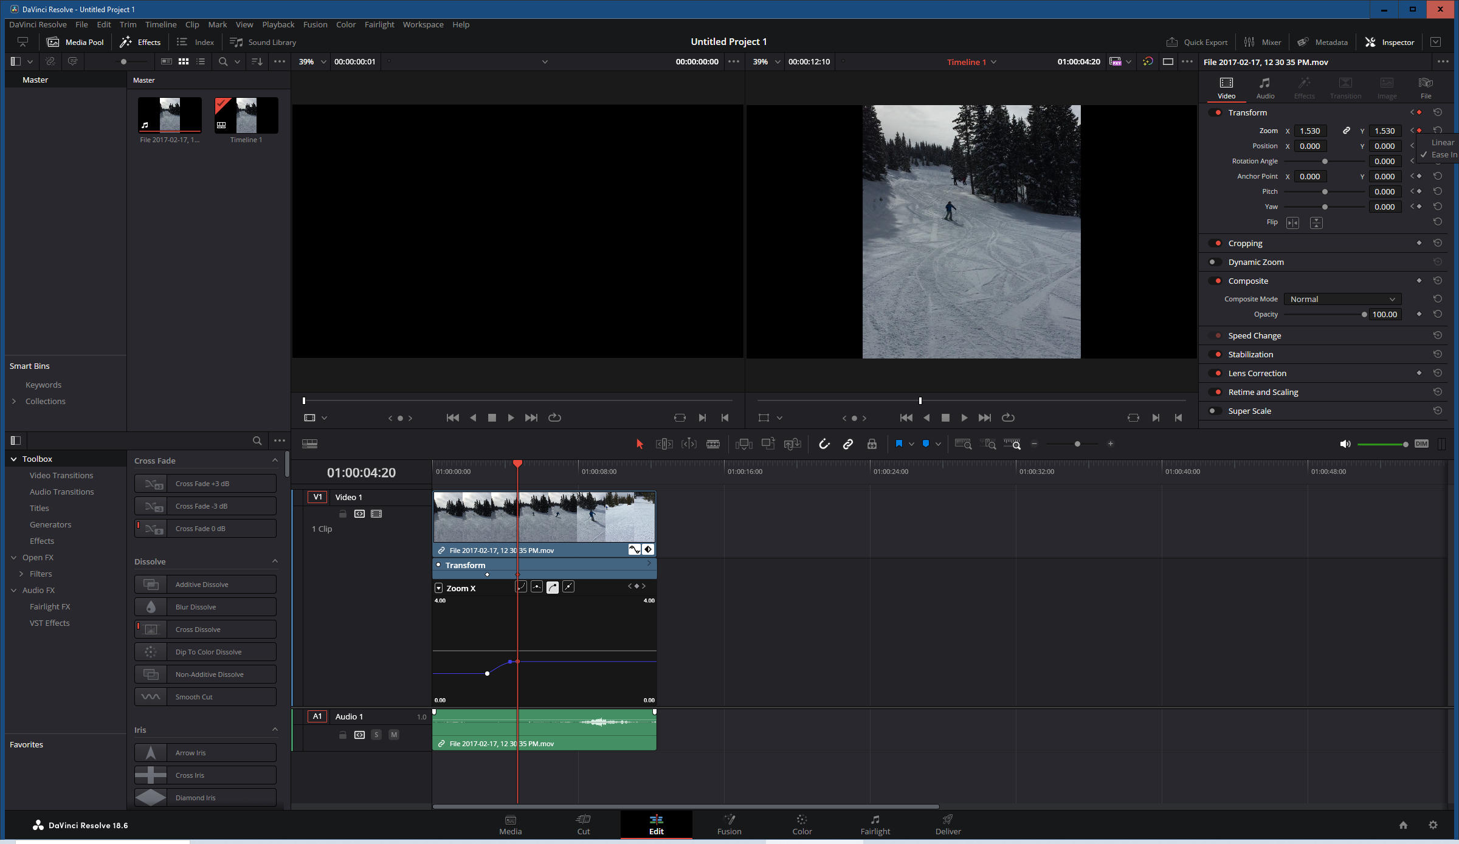Viewport: 1459px width, 844px height.
Task: Toggle timeline Snapping magnet icon
Action: (x=824, y=444)
